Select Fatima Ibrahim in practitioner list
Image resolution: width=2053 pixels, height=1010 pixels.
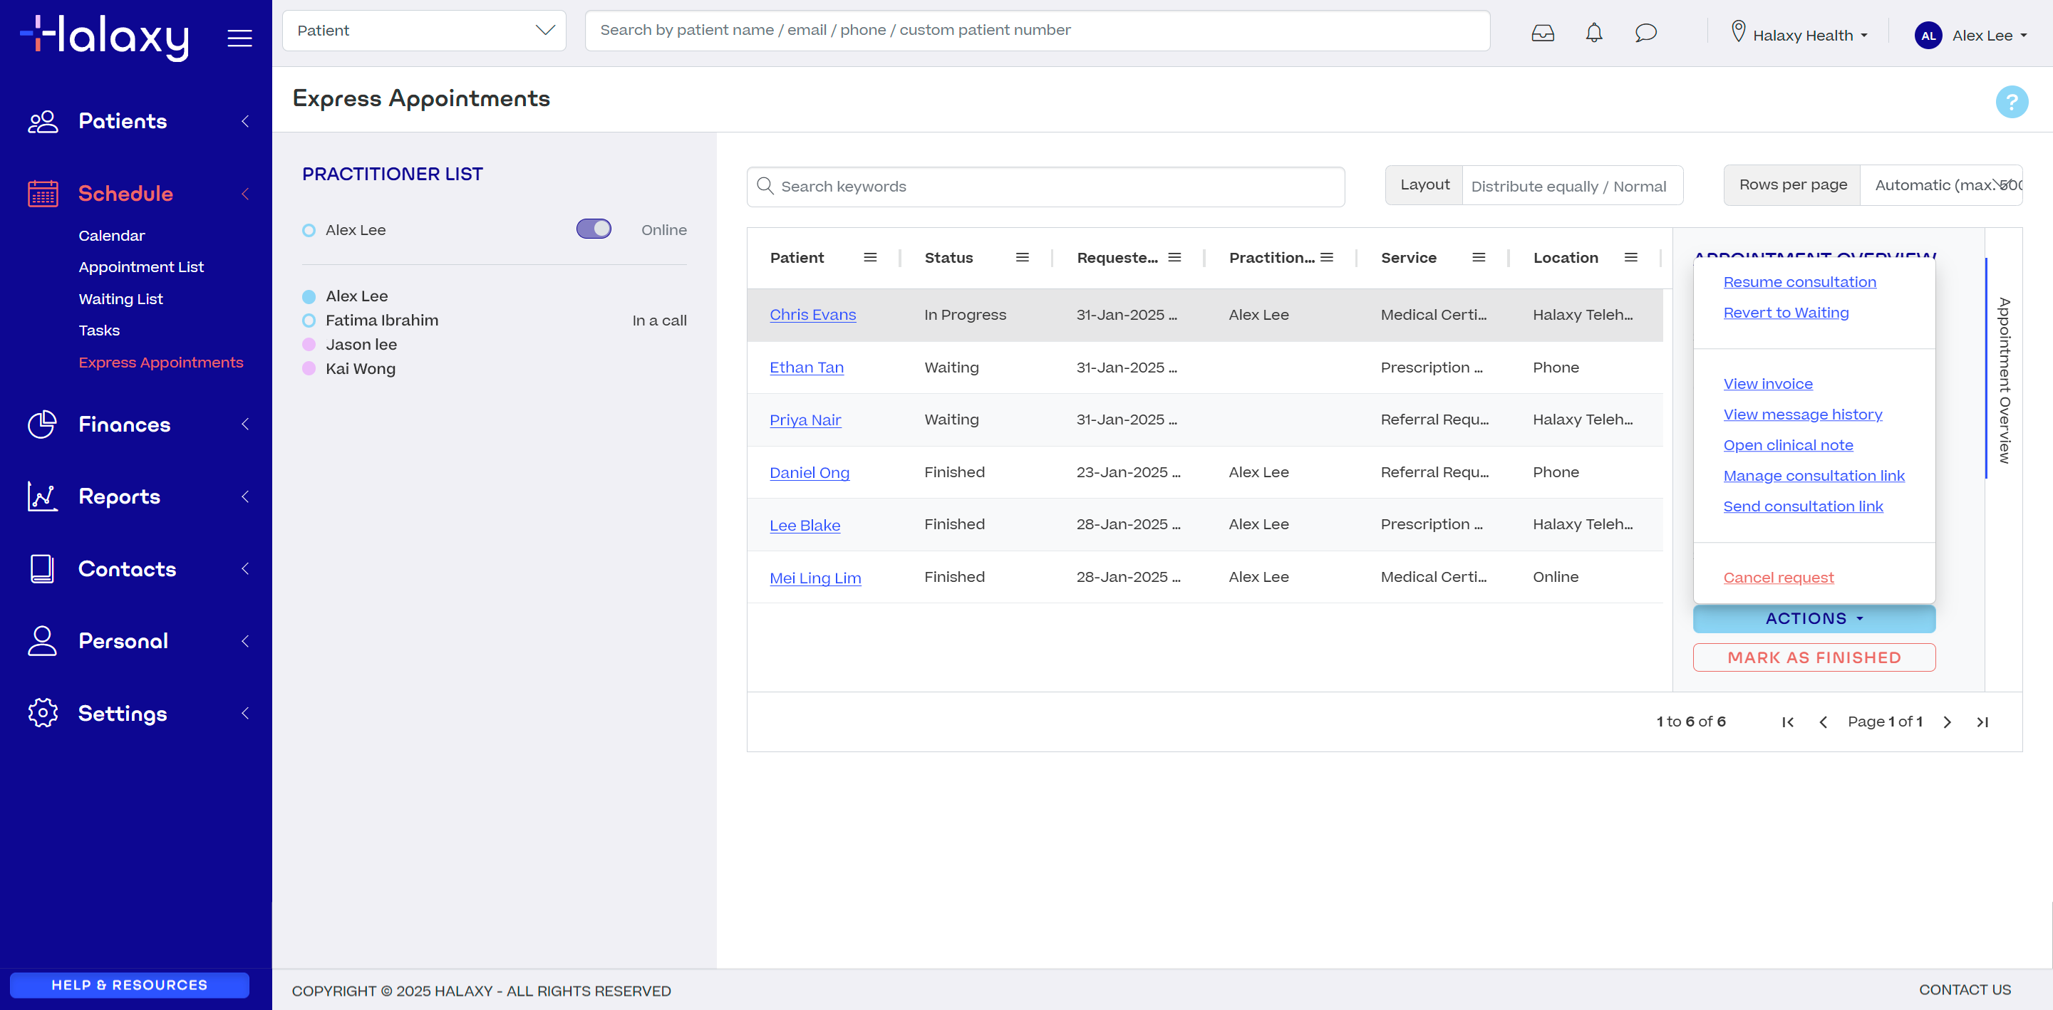381,321
